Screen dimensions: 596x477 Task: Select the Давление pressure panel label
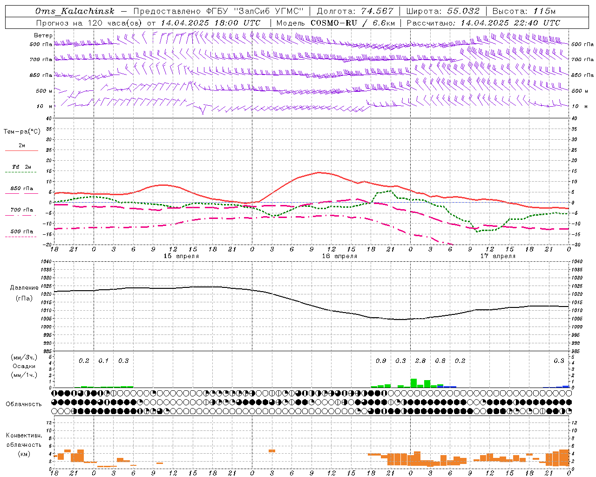pos(24,288)
